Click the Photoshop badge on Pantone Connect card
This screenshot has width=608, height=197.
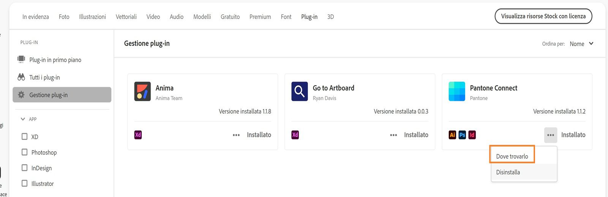[x=462, y=135]
